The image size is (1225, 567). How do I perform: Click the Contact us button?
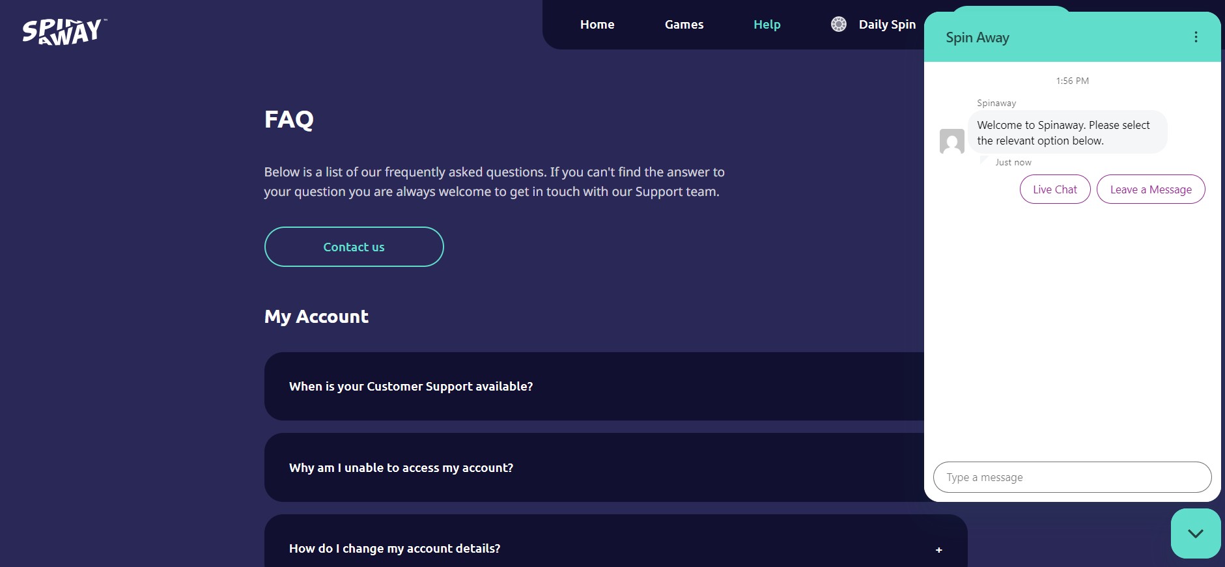click(x=354, y=247)
